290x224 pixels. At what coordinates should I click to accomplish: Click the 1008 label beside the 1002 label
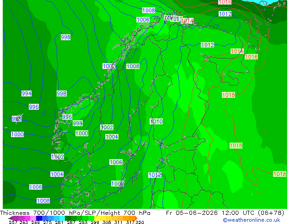coord(133,66)
